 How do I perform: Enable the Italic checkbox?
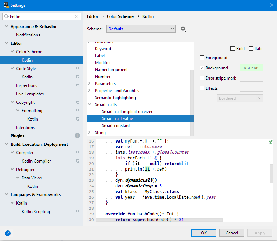click(x=251, y=49)
